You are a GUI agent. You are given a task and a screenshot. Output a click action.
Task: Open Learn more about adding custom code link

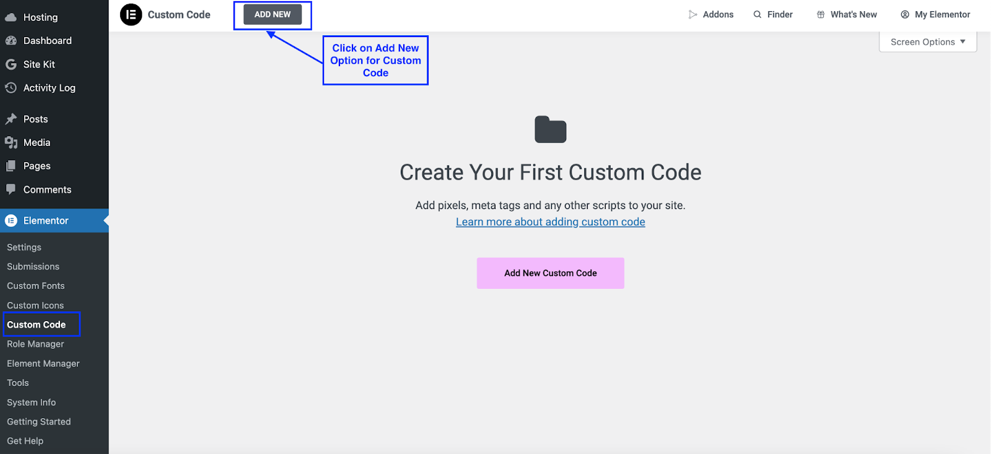coord(550,222)
